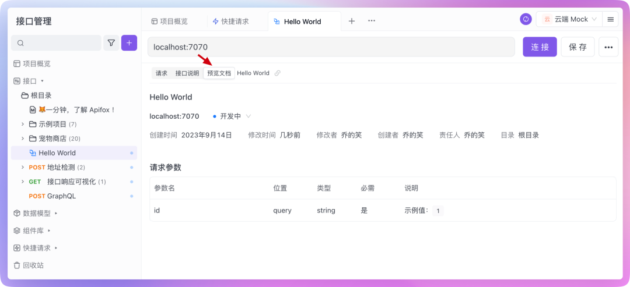This screenshot has height=287, width=630.
Task: Click the 项目概览 sidebar icon
Action: [x=17, y=63]
